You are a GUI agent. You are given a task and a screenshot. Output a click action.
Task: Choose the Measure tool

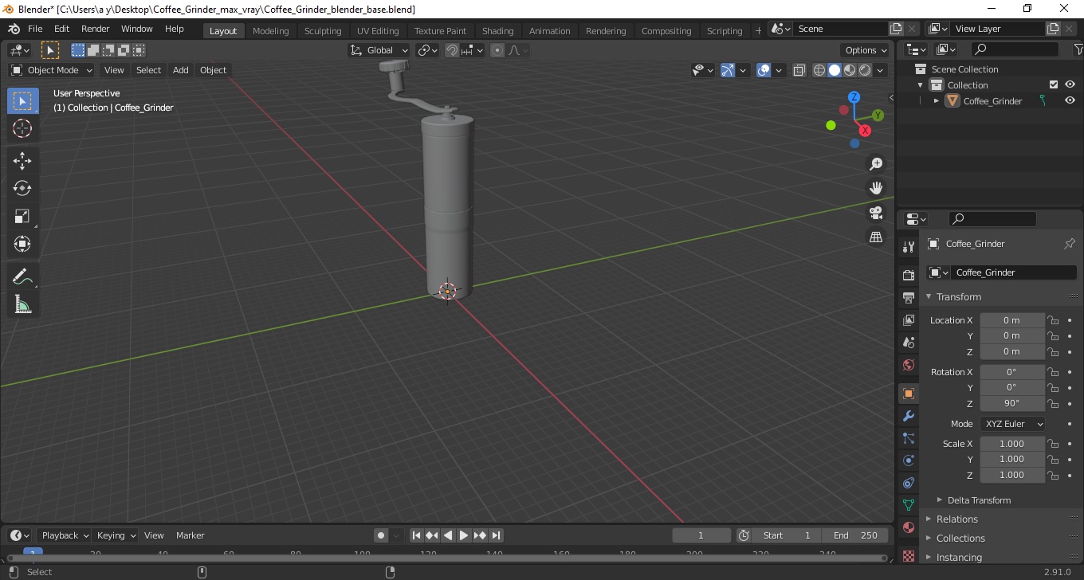click(22, 305)
